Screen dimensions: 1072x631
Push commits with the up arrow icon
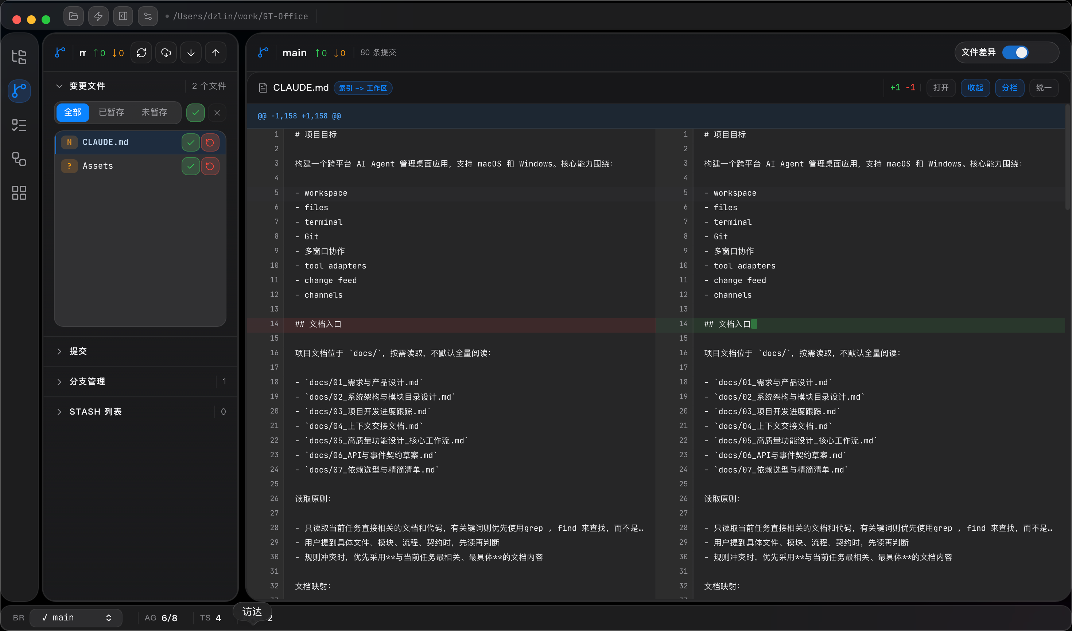[x=215, y=52]
